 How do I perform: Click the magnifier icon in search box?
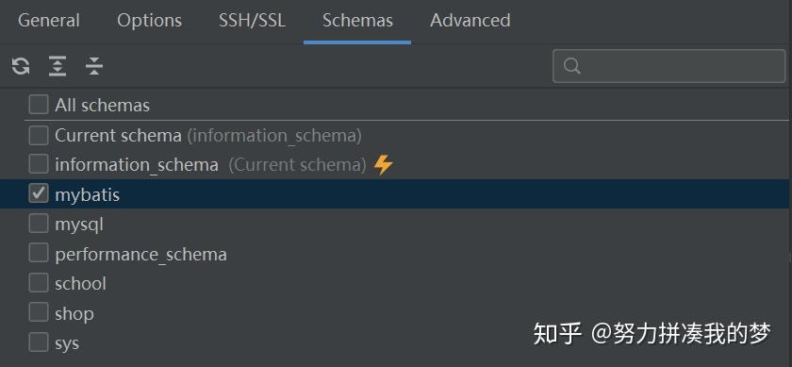point(571,66)
